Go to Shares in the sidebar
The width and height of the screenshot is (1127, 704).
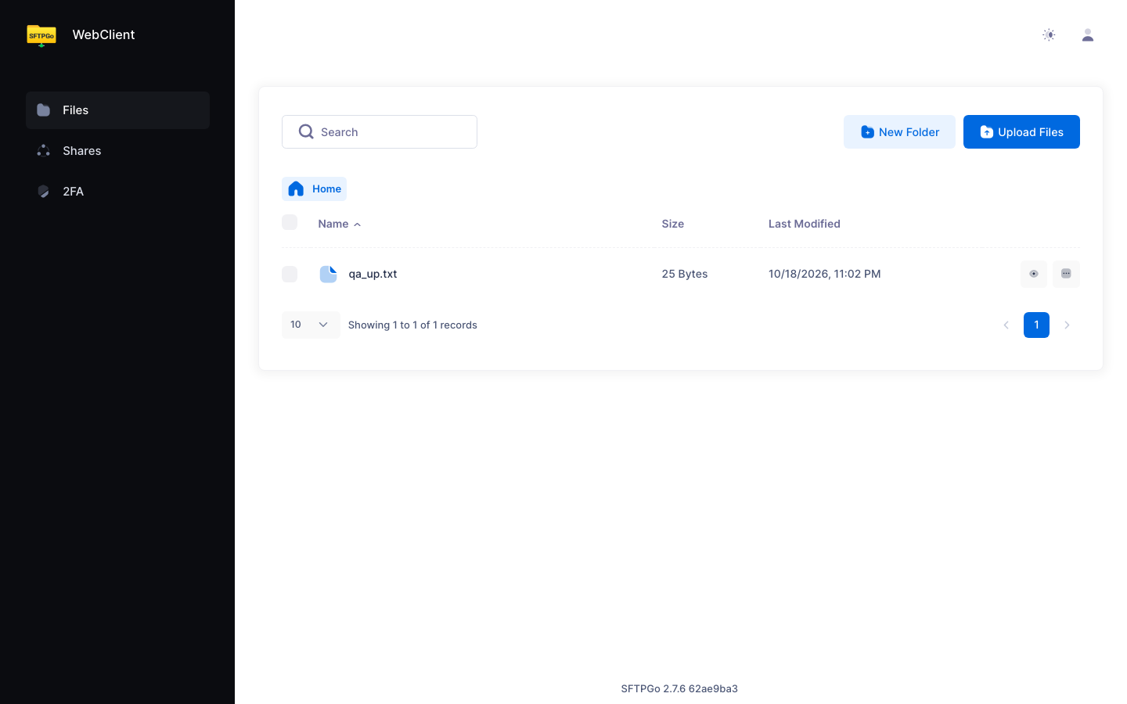[x=117, y=151]
